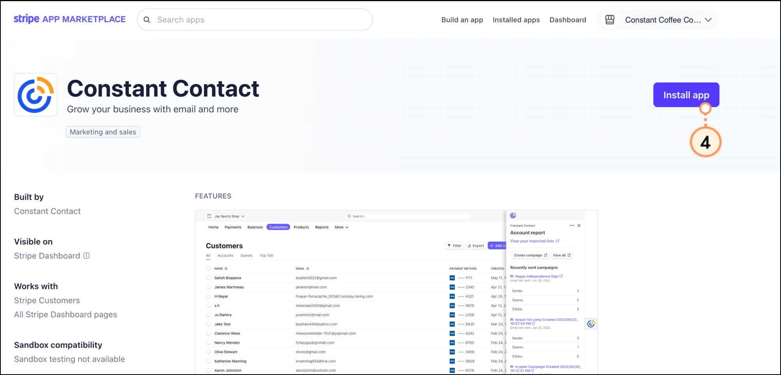Image resolution: width=781 pixels, height=375 pixels.
Task: Open the Reports tab
Action: pyautogui.click(x=322, y=227)
